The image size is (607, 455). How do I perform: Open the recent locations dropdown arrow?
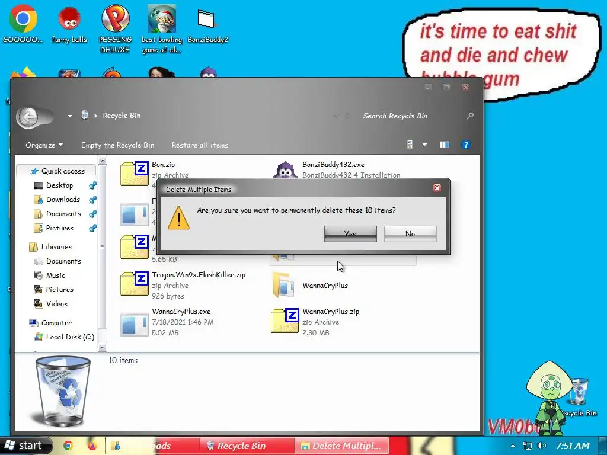70,116
